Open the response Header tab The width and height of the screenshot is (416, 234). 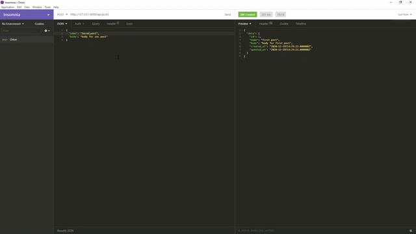pyautogui.click(x=266, y=24)
